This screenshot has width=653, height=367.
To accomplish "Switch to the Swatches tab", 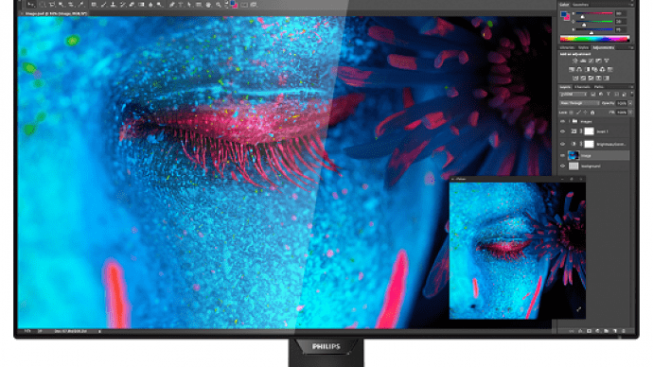I will [x=580, y=5].
